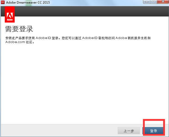Close the Adobe Dreamweaver installer window
Screen dimensions: 169x137
pyautogui.click(x=163, y=1)
